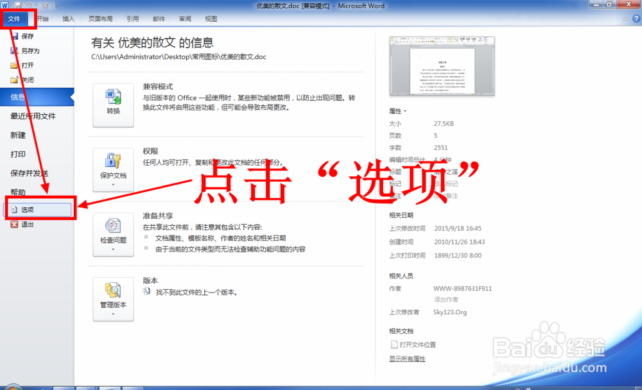
Task: Click the word count value 2551
Action: tap(441, 148)
